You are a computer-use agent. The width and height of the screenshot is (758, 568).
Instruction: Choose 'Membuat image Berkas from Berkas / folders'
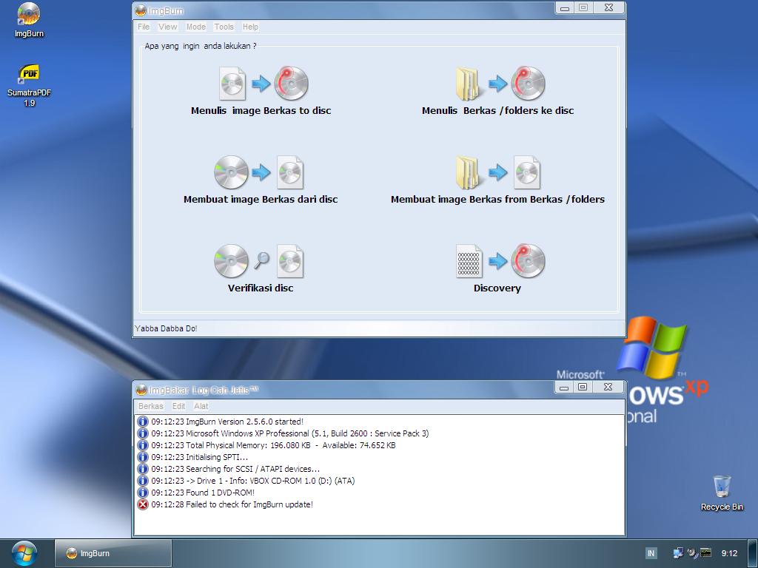tap(498, 200)
